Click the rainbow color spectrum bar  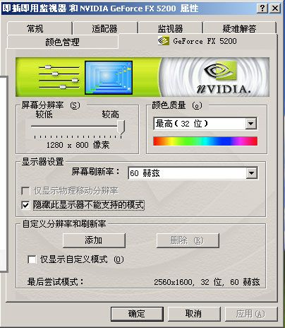pos(205,141)
